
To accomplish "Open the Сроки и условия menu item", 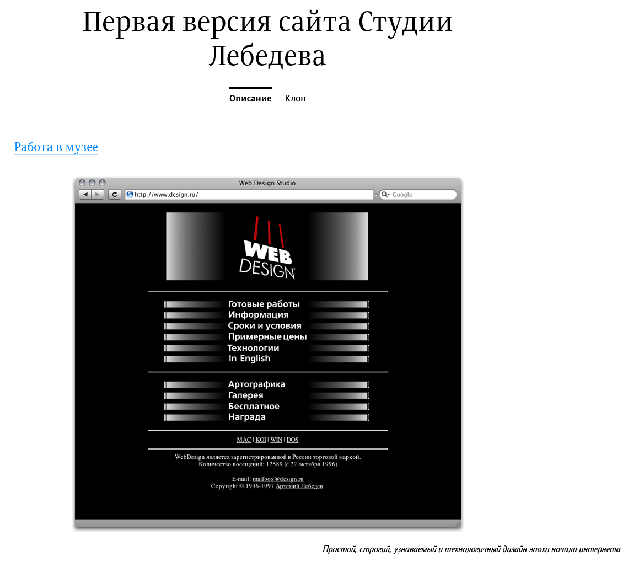I will tap(265, 326).
